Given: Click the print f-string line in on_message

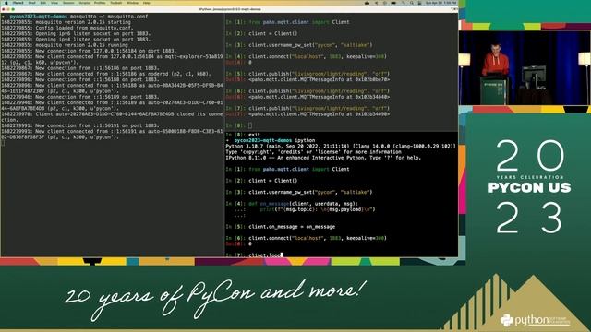Looking at the screenshot, I should tap(305, 209).
